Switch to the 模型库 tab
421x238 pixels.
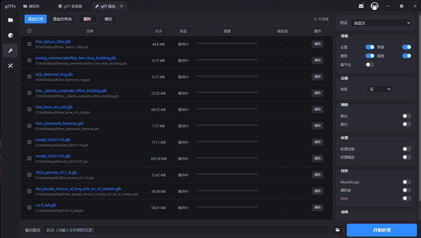tap(32, 6)
